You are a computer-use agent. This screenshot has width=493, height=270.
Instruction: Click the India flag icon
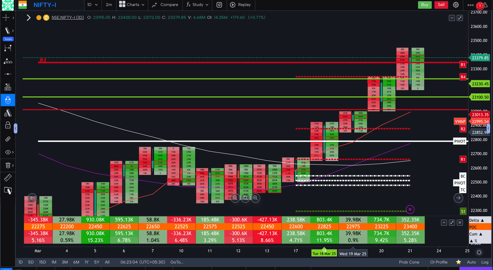pyautogui.click(x=23, y=5)
